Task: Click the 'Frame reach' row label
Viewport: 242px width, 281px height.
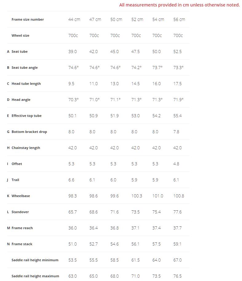Action: pyautogui.click(x=22, y=228)
